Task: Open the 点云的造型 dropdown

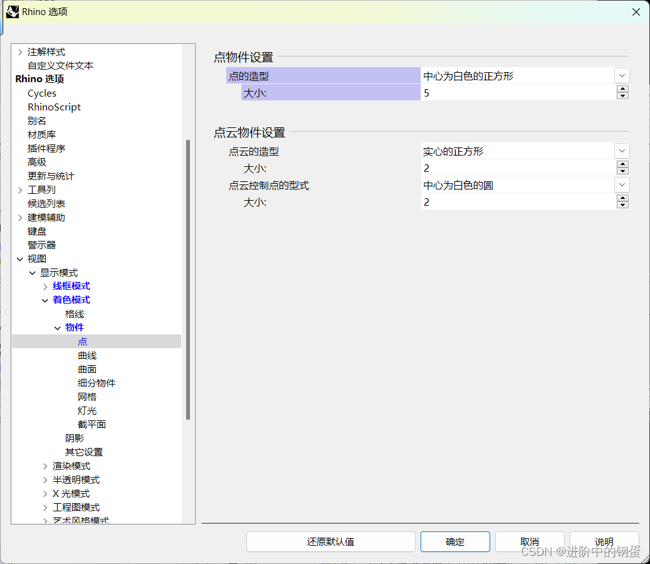Action: click(x=622, y=151)
